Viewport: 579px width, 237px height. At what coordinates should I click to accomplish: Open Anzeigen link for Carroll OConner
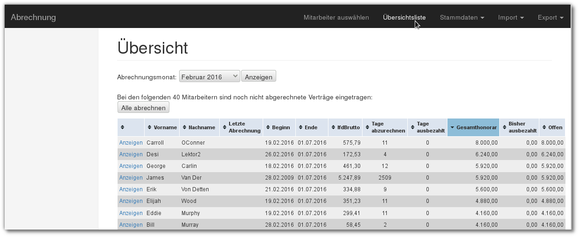131,143
